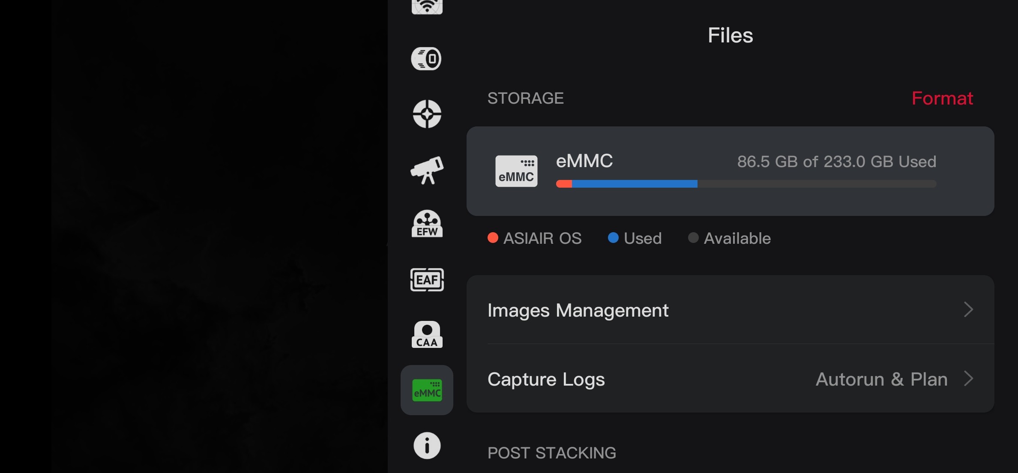The width and height of the screenshot is (1018, 473).
Task: Open the guide scope crosshair icon
Action: click(427, 114)
